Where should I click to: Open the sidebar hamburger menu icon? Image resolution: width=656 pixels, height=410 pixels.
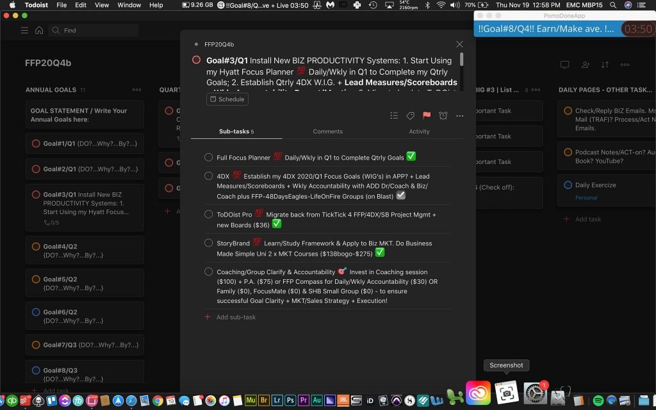click(24, 29)
